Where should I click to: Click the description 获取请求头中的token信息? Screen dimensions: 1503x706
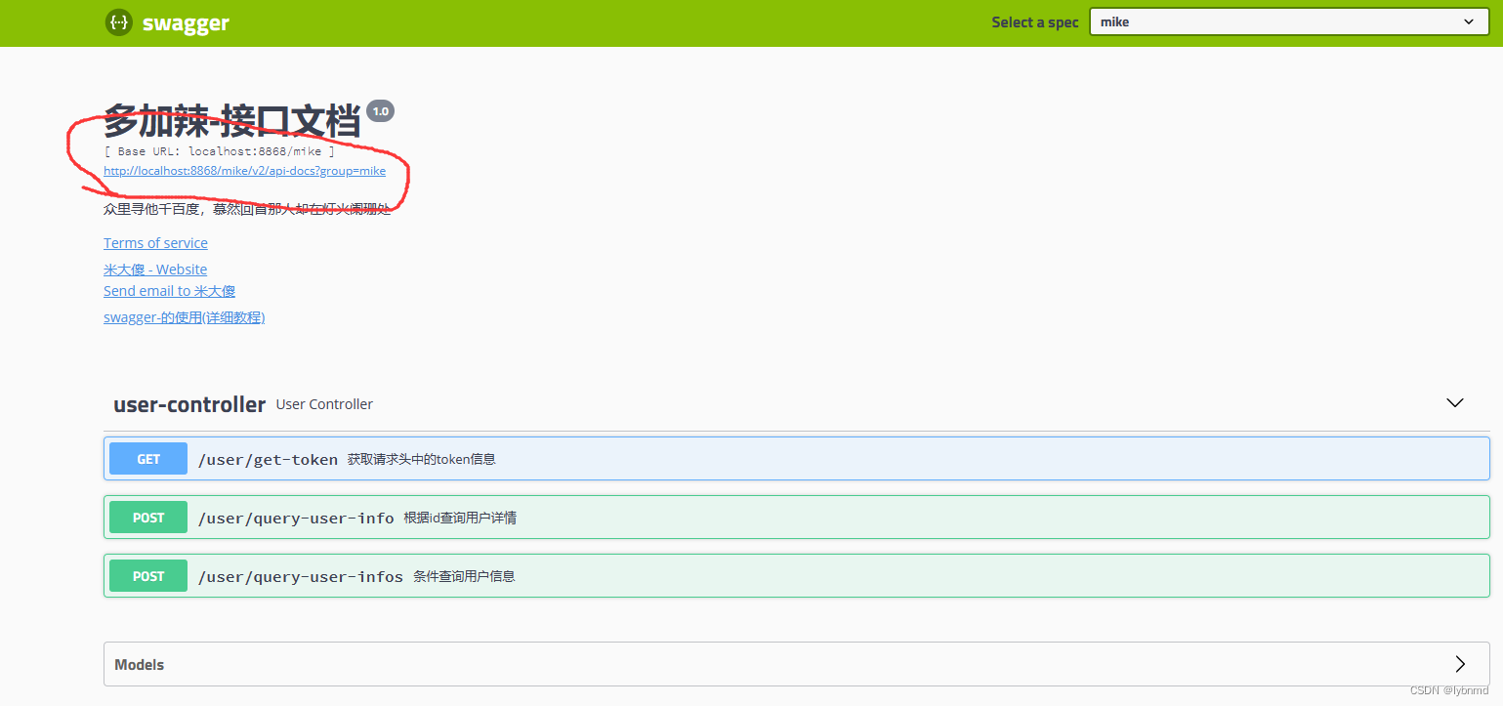point(422,459)
